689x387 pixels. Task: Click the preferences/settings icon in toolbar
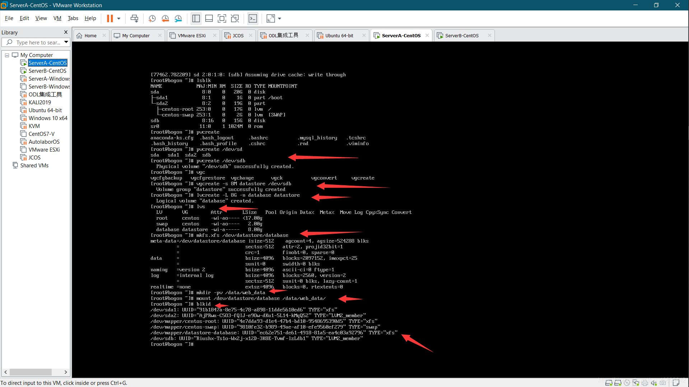(x=178, y=18)
